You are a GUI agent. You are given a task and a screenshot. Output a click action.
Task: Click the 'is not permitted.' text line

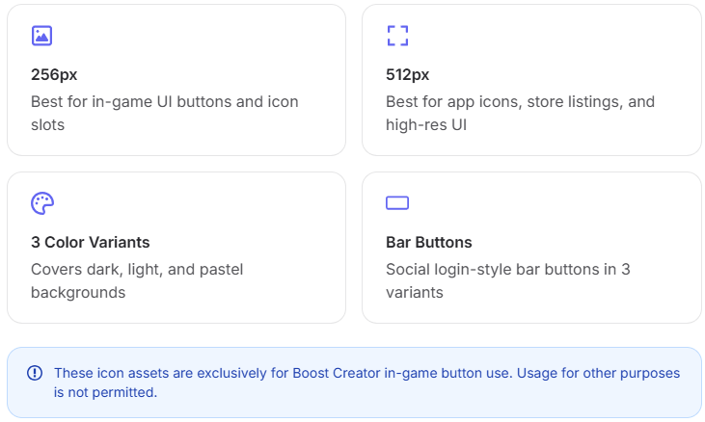click(x=106, y=392)
